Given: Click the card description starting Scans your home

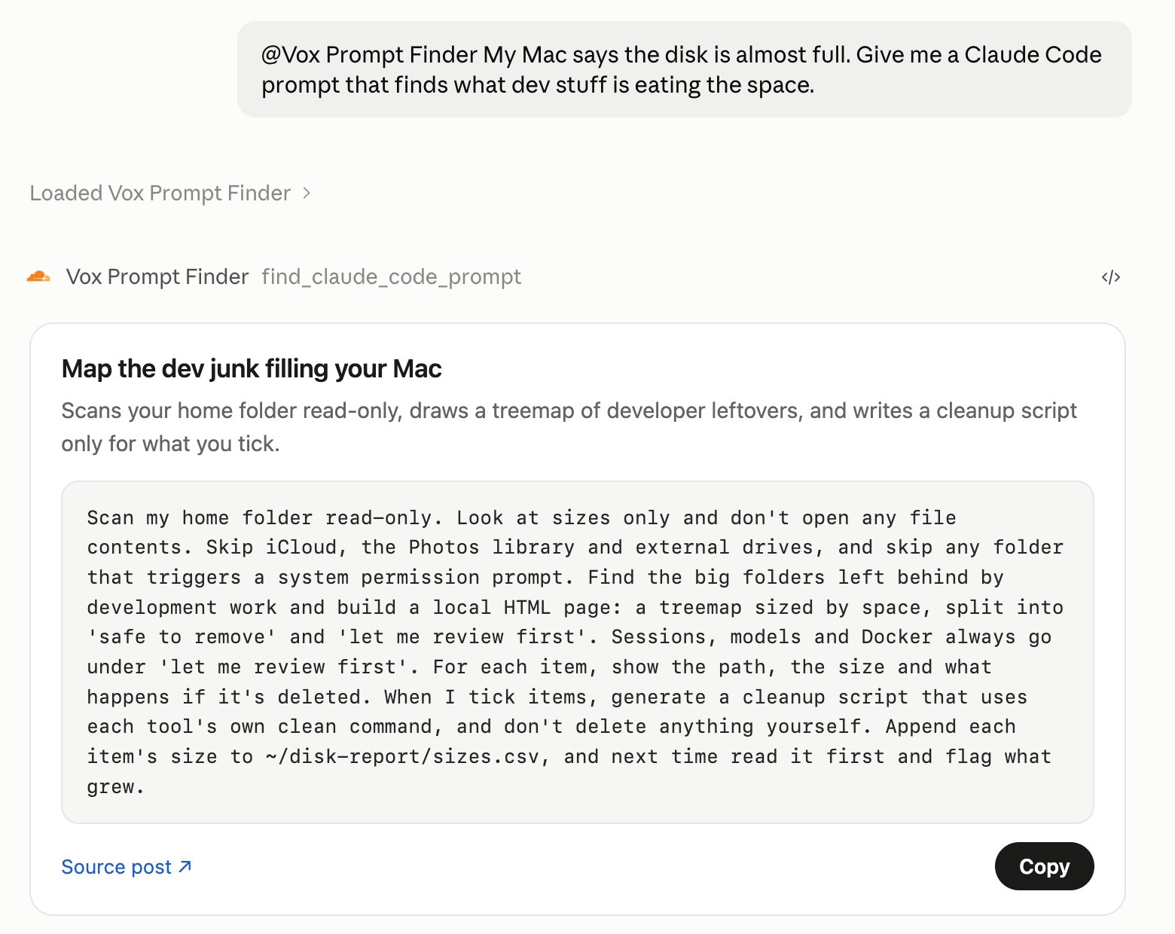Looking at the screenshot, I should point(569,427).
